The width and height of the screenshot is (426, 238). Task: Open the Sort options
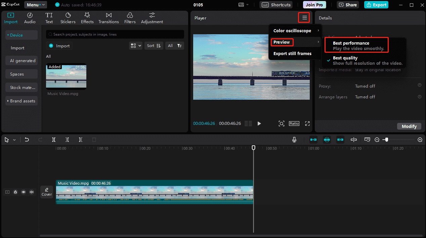[x=154, y=46]
